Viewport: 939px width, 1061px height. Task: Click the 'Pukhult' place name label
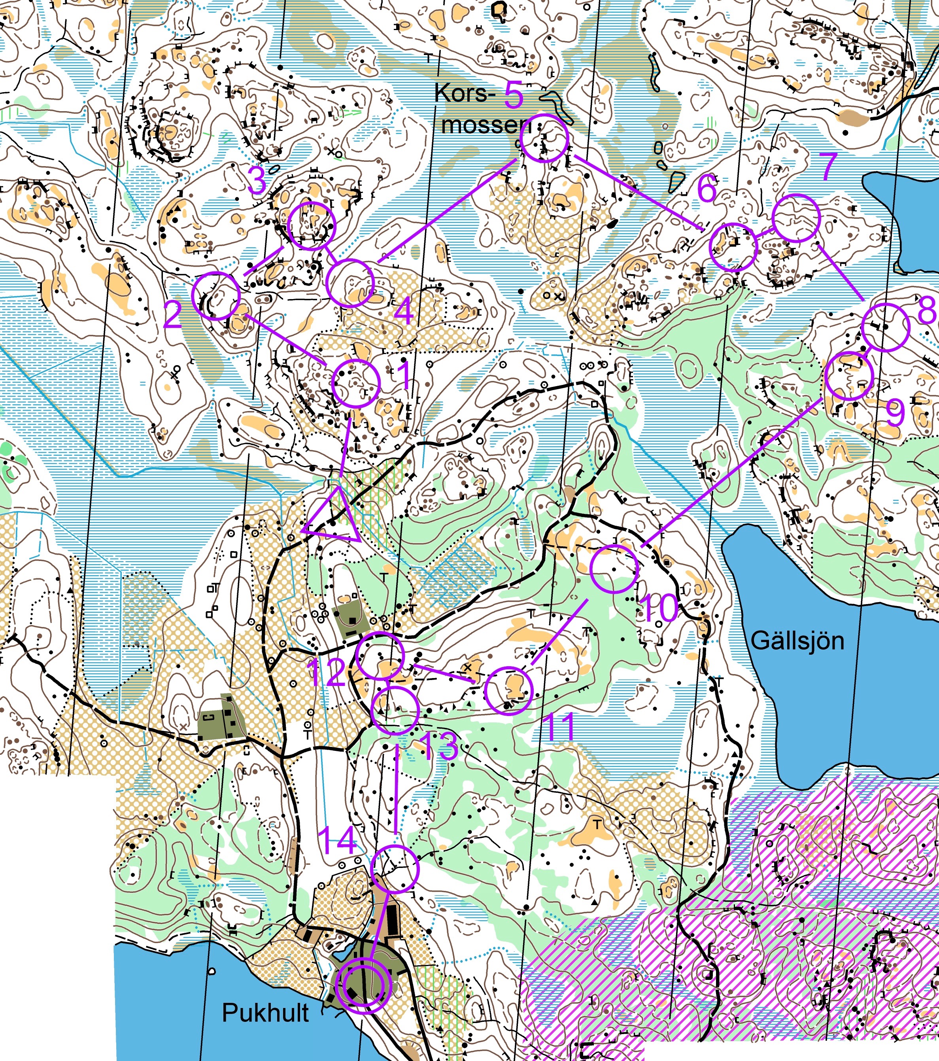266,1013
